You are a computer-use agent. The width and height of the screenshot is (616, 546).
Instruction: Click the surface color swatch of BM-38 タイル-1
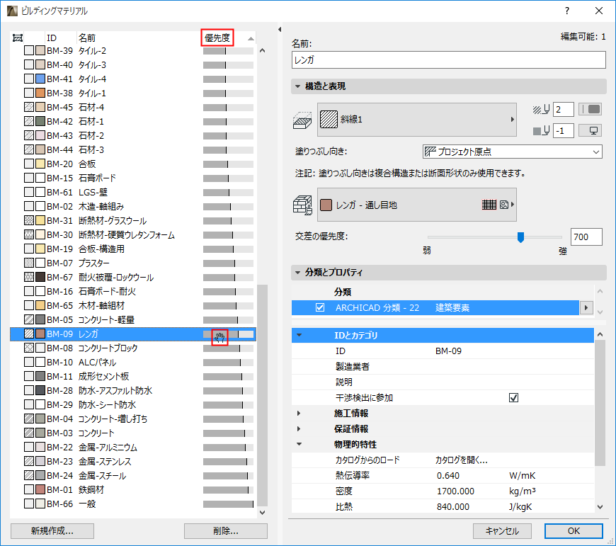(40, 93)
